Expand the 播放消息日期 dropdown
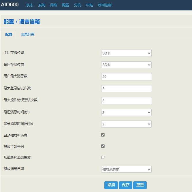The width and height of the screenshot is (192, 192). coord(126,169)
